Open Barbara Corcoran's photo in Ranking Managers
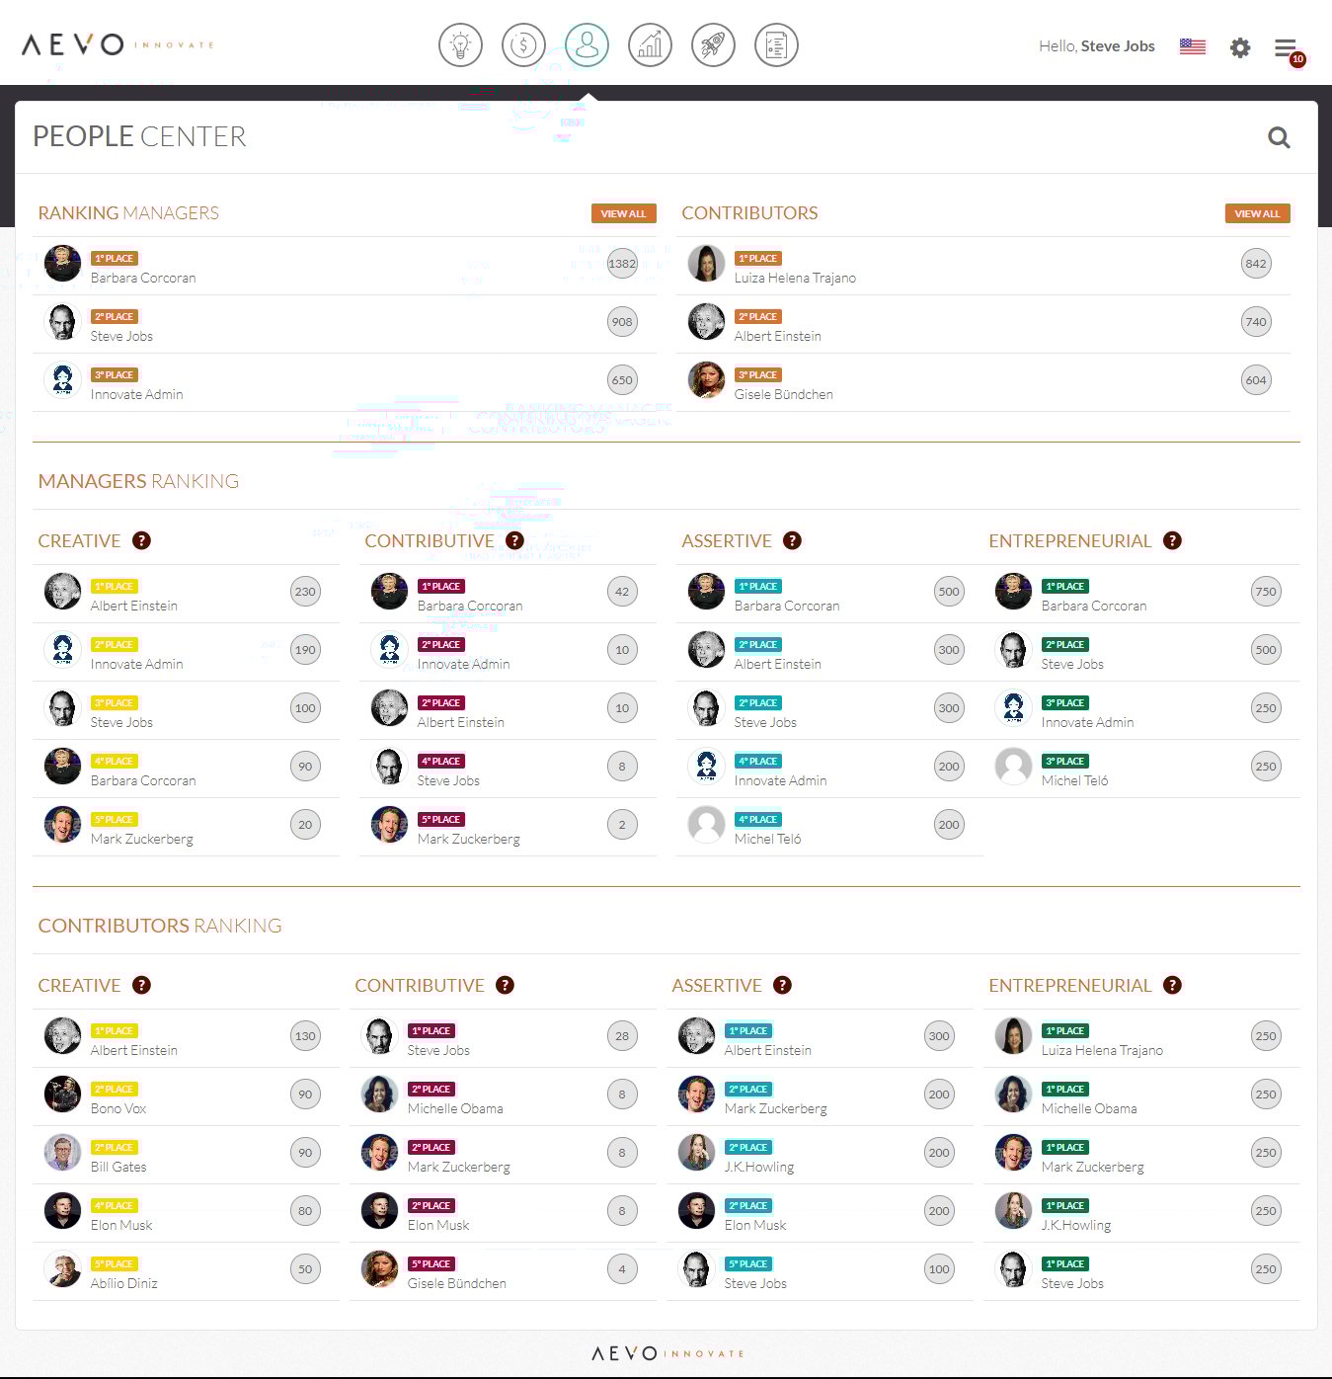1332x1379 pixels. coord(63,264)
